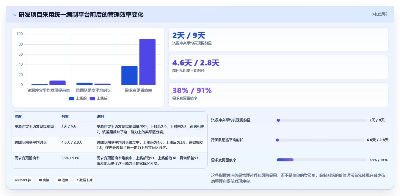Image resolution: width=400 pixels, height=196 pixels.
Task: Click the 40 tick on the chart y-axis
Action: point(21,65)
